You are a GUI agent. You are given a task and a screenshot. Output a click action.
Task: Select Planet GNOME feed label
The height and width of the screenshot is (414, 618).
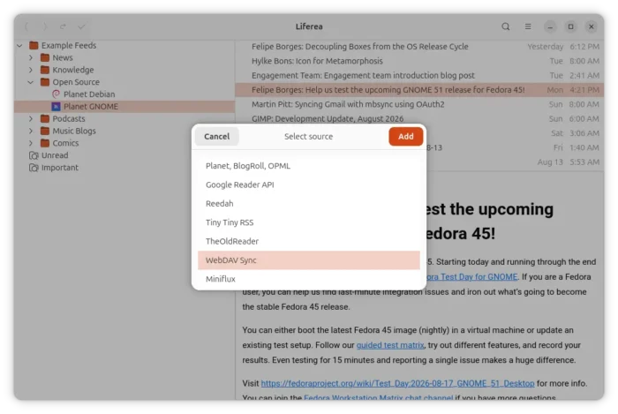coord(91,106)
